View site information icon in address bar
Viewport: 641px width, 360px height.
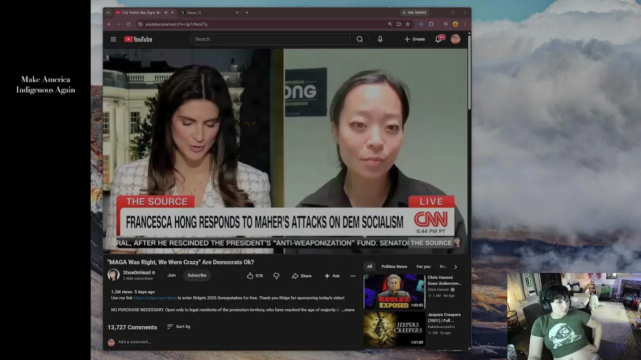tap(140, 24)
